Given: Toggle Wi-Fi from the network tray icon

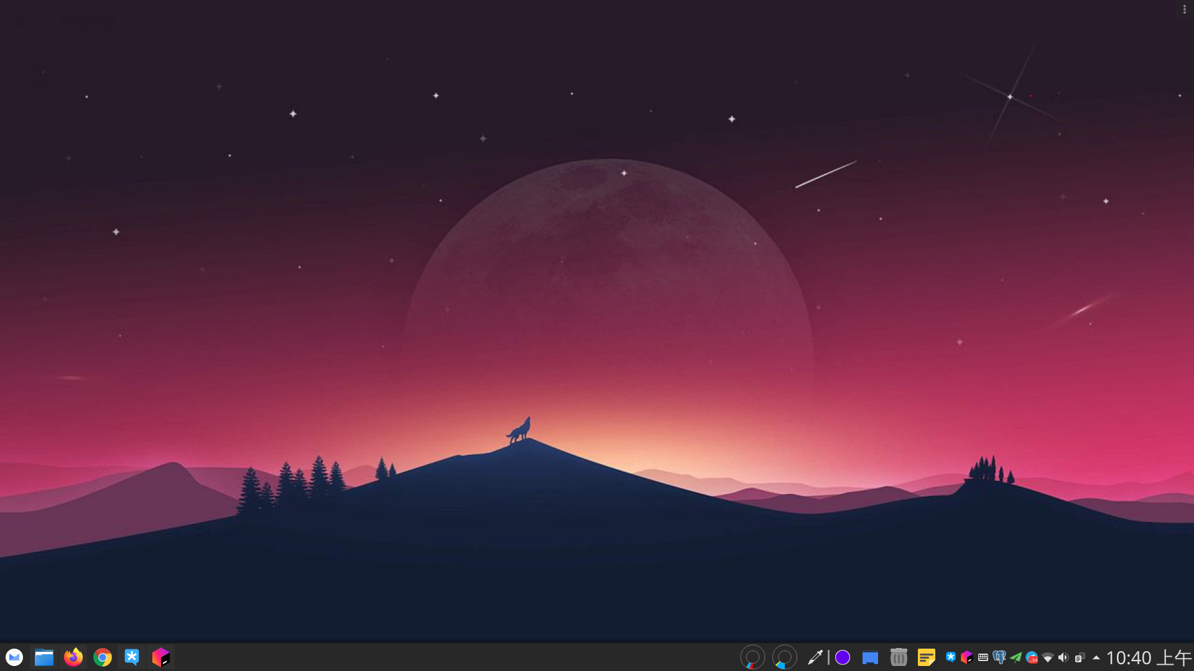Looking at the screenshot, I should (1048, 657).
